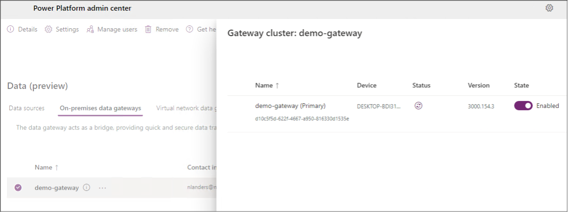The width and height of the screenshot is (568, 212).
Task: Sort the cluster panel by Name column
Action: tap(267, 85)
